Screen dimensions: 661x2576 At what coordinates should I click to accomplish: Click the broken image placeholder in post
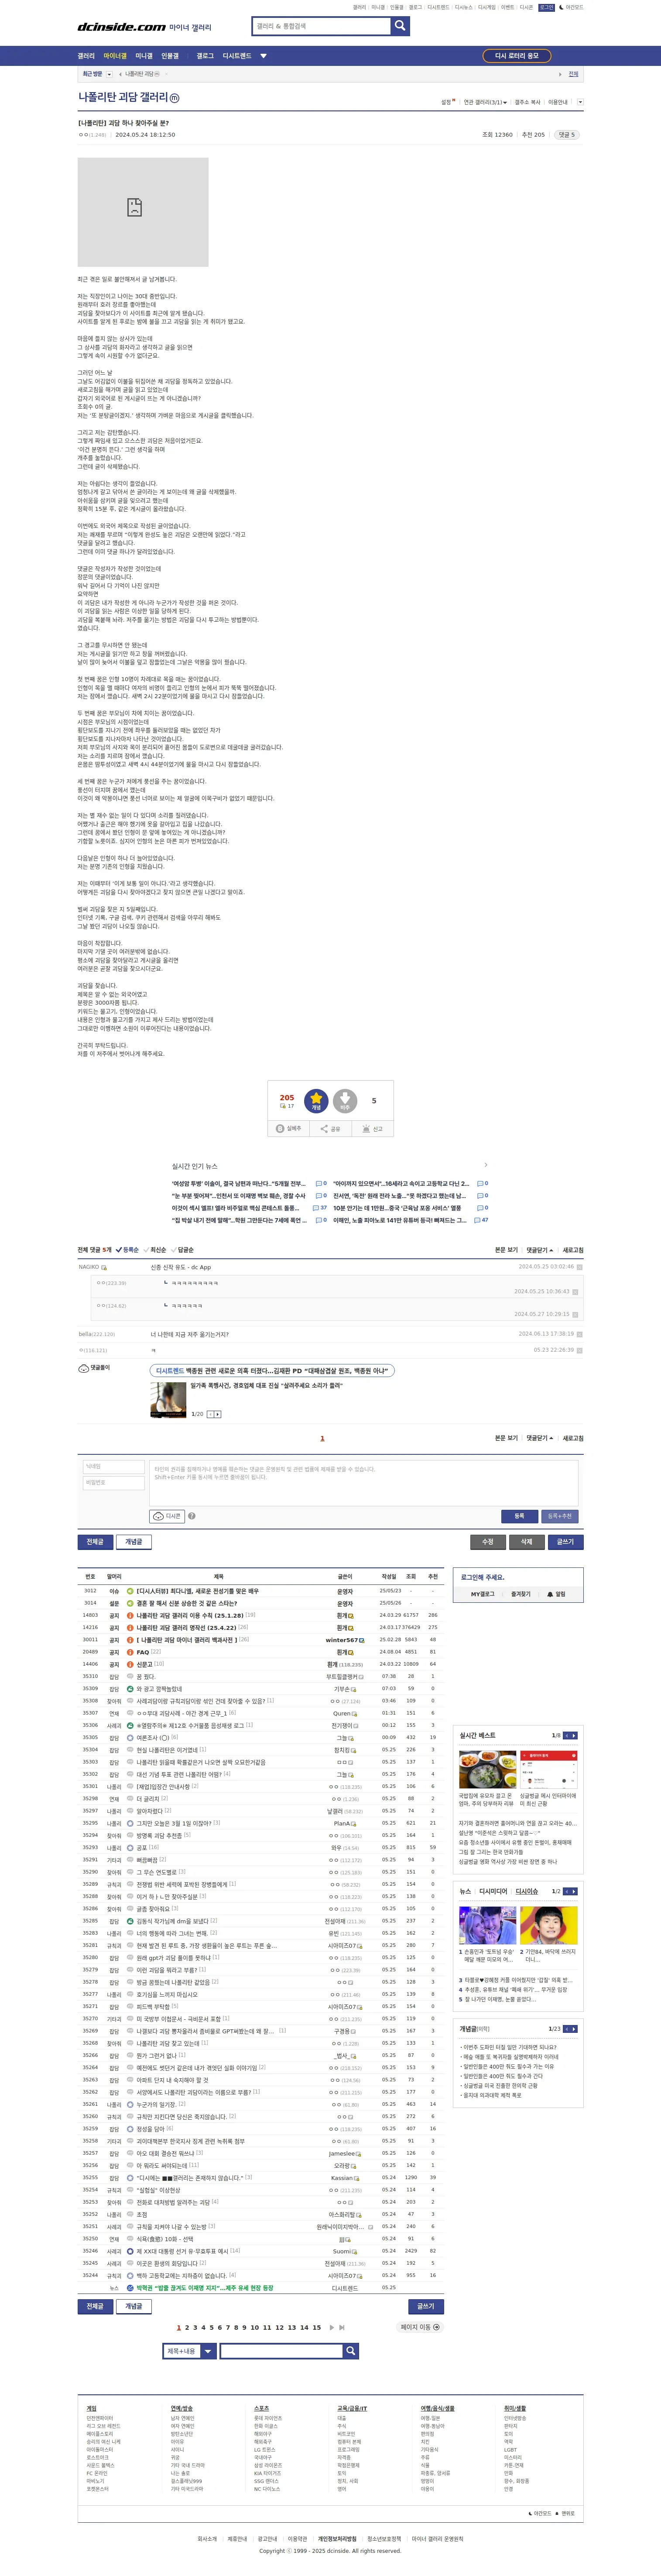(x=143, y=212)
